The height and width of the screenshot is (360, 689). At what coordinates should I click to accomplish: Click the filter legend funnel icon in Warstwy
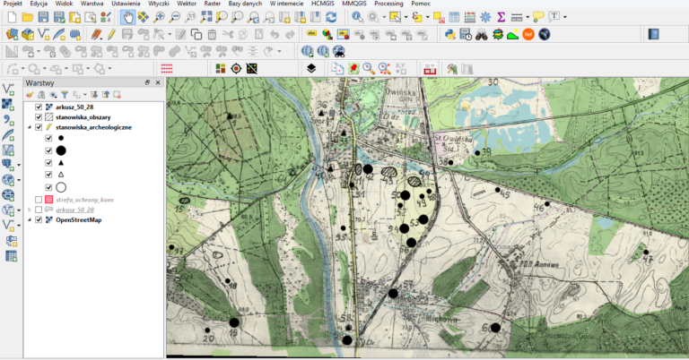pyautogui.click(x=65, y=95)
